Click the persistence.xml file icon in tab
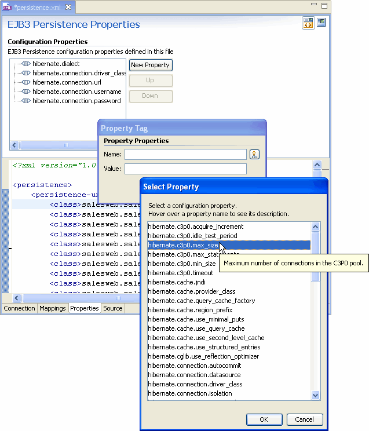This screenshot has height=431, width=369. (x=6, y=8)
